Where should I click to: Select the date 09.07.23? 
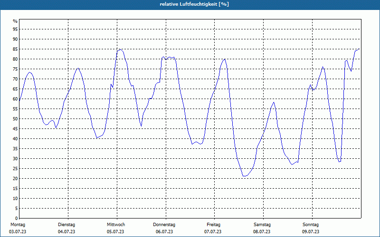[311, 232]
